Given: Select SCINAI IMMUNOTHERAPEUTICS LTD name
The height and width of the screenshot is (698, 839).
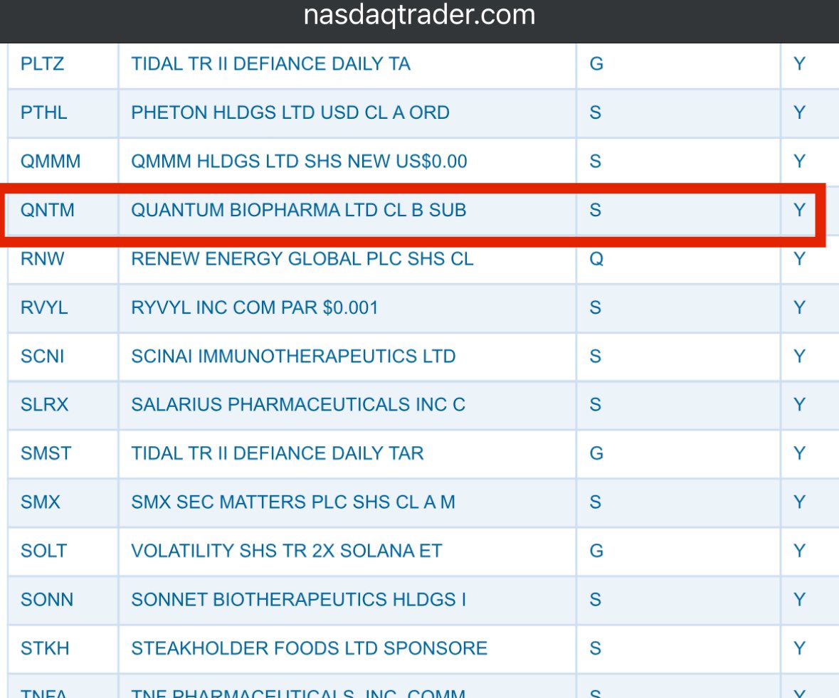Looking at the screenshot, I should (x=293, y=356).
